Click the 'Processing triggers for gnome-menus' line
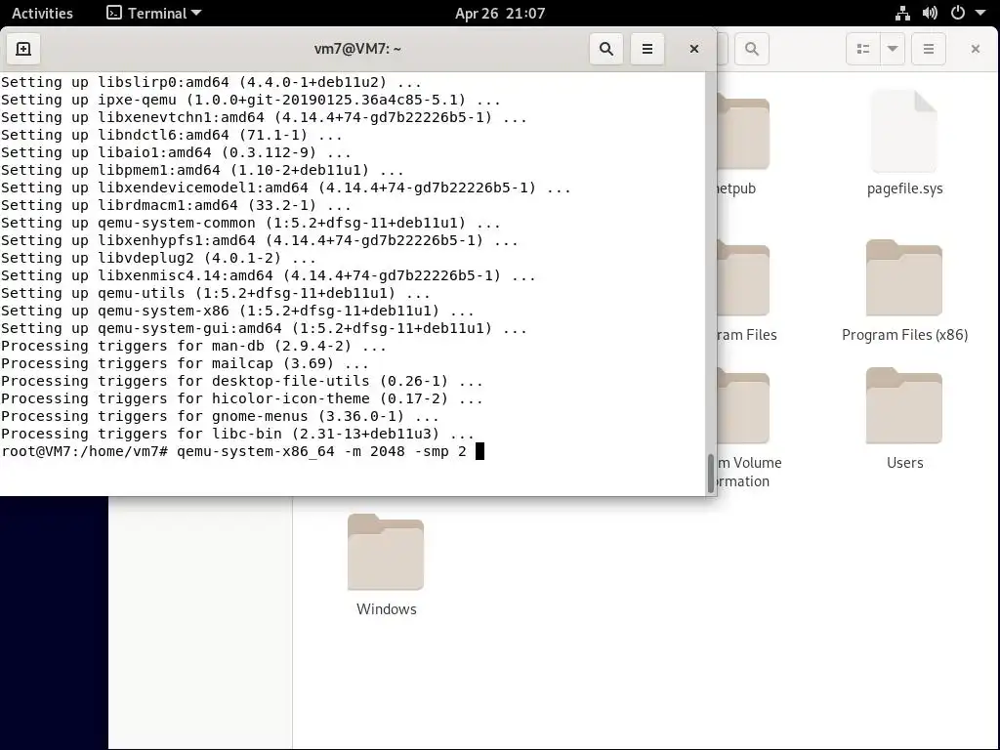This screenshot has height=750, width=1000. coord(220,416)
